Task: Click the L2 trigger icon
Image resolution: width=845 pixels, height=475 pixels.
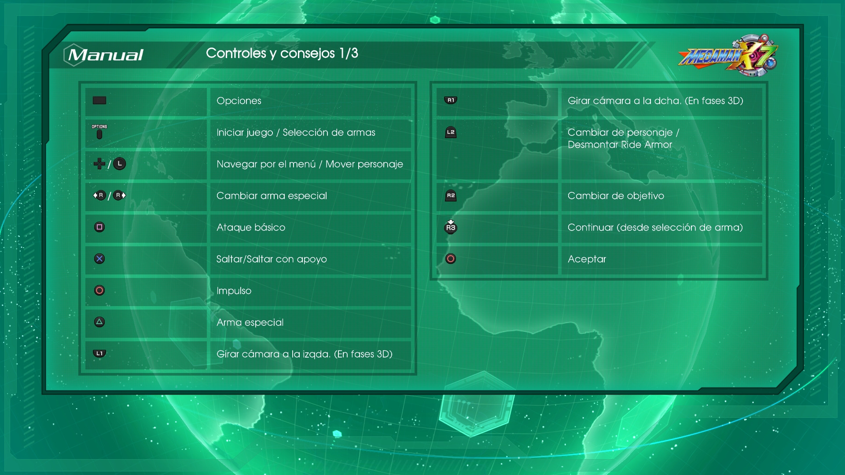Action: click(x=451, y=132)
